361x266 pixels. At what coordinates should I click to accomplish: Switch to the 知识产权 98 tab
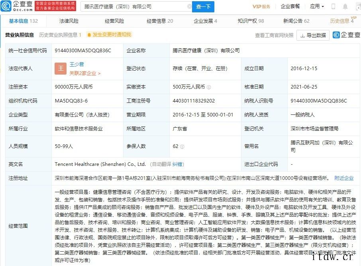(x=251, y=21)
